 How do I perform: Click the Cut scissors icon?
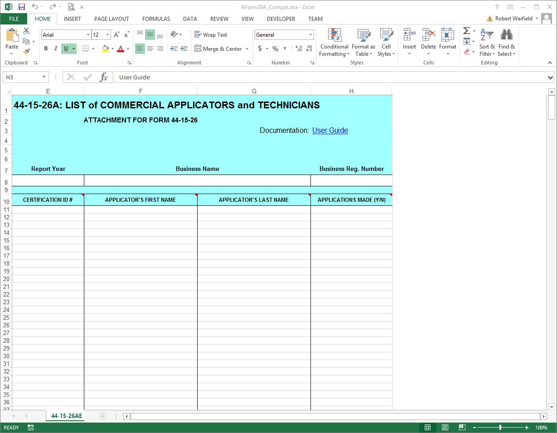[x=26, y=31]
